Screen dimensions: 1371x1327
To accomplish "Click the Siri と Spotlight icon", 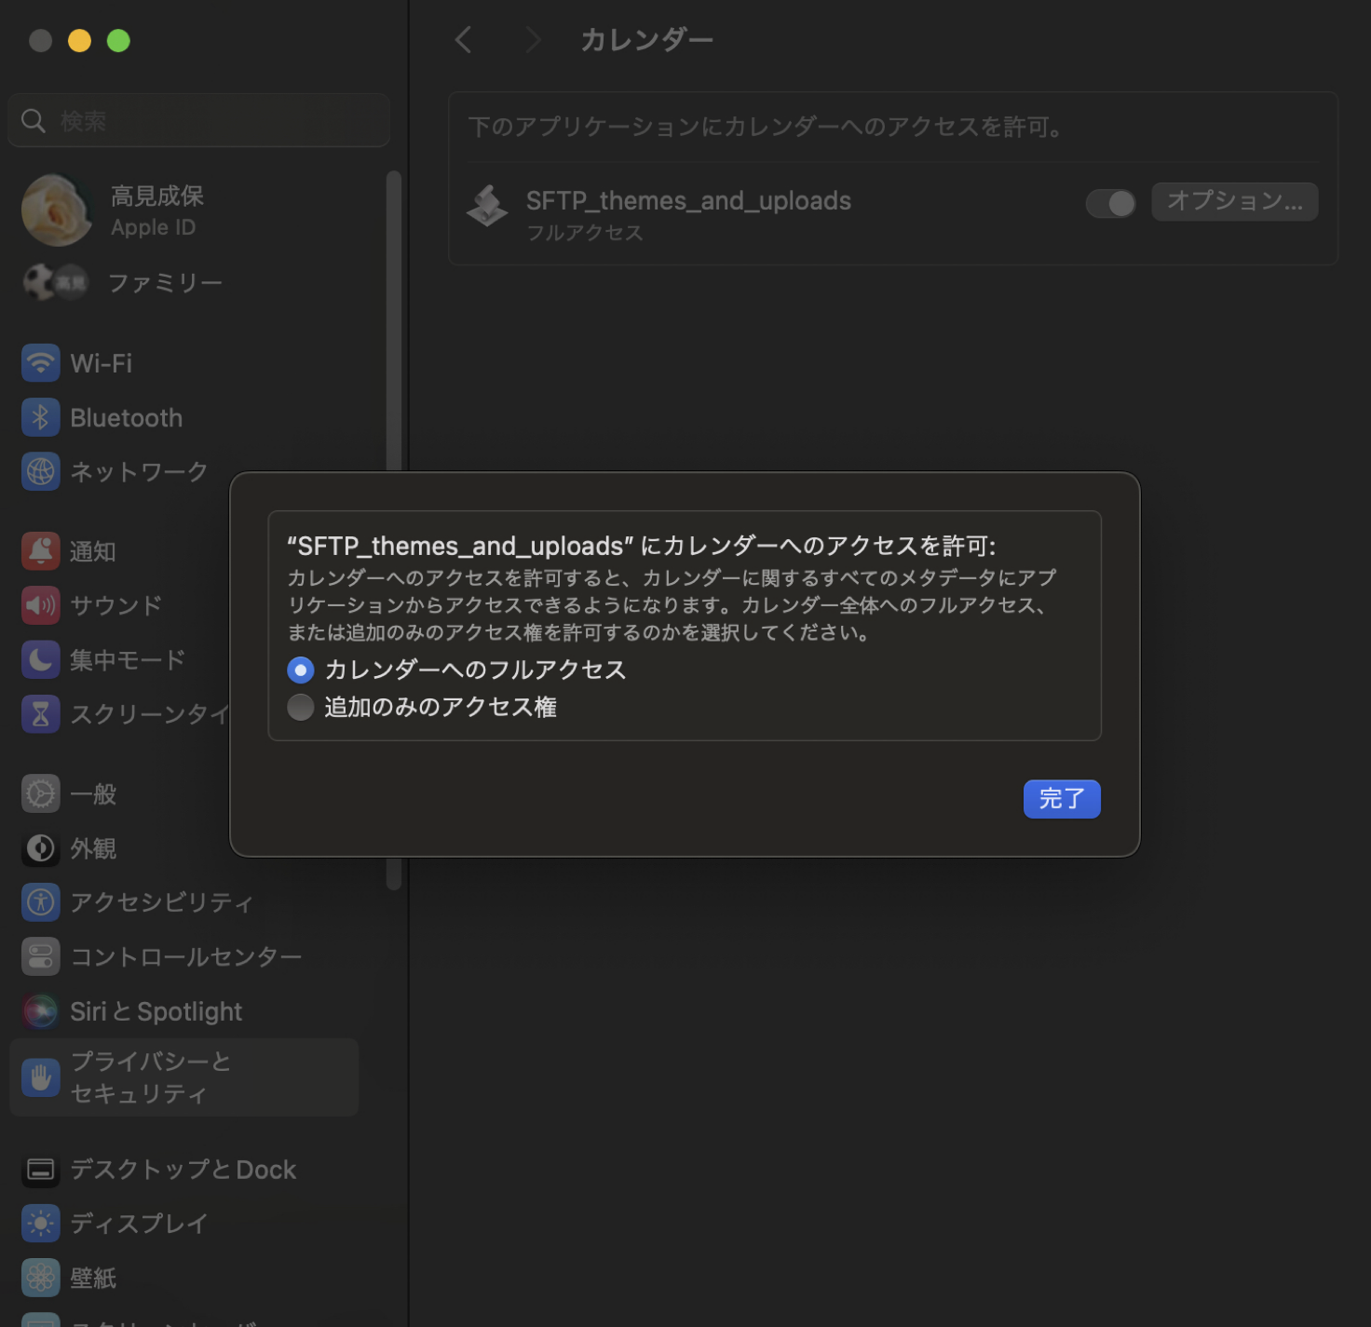I will (40, 1011).
